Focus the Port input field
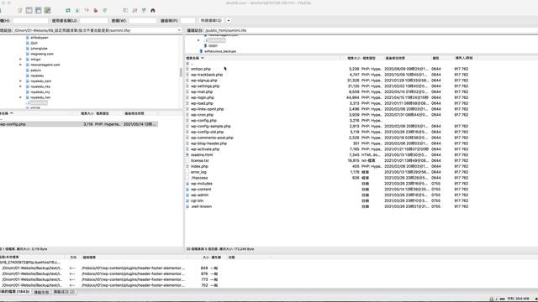538x302 pixels. tap(187, 20)
